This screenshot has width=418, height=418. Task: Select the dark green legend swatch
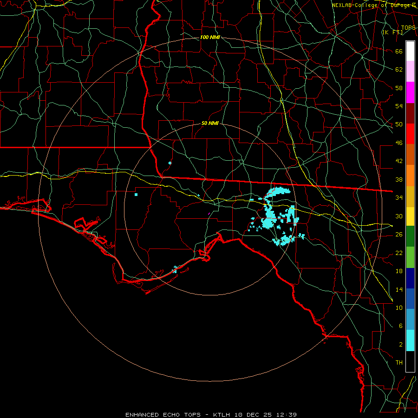click(410, 236)
